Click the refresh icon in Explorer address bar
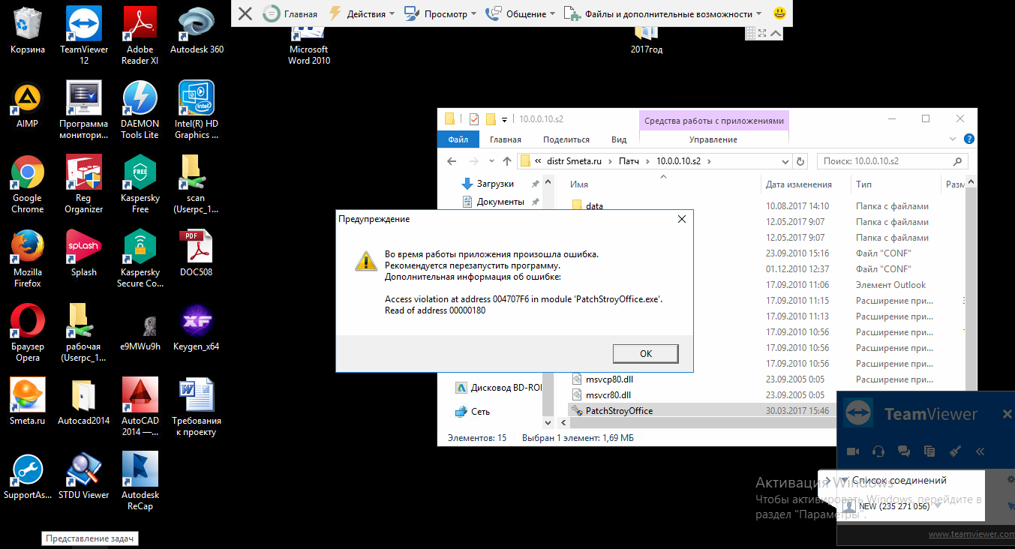 click(x=800, y=161)
